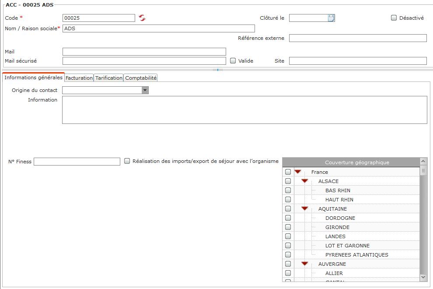This screenshot has height=289, width=433.
Task: Click the N° Finess input field
Action: click(77, 162)
